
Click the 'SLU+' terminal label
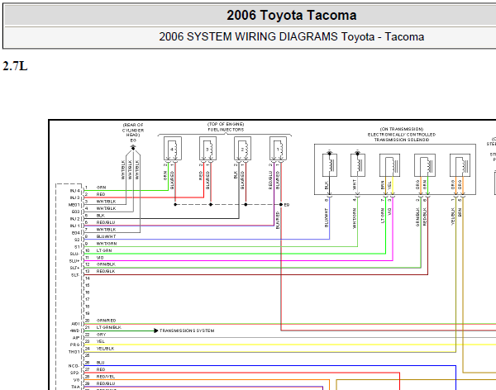(x=74, y=261)
